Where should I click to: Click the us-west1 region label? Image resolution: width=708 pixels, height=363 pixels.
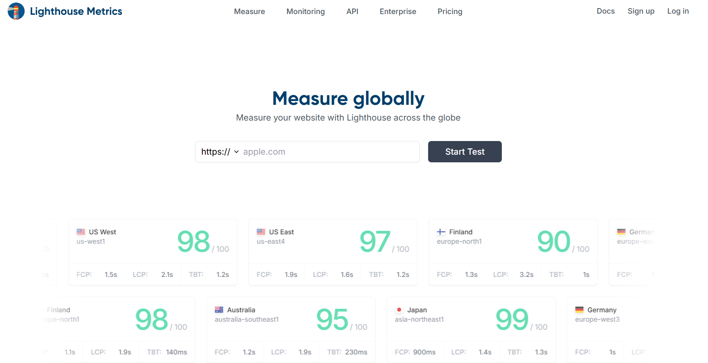click(x=91, y=242)
